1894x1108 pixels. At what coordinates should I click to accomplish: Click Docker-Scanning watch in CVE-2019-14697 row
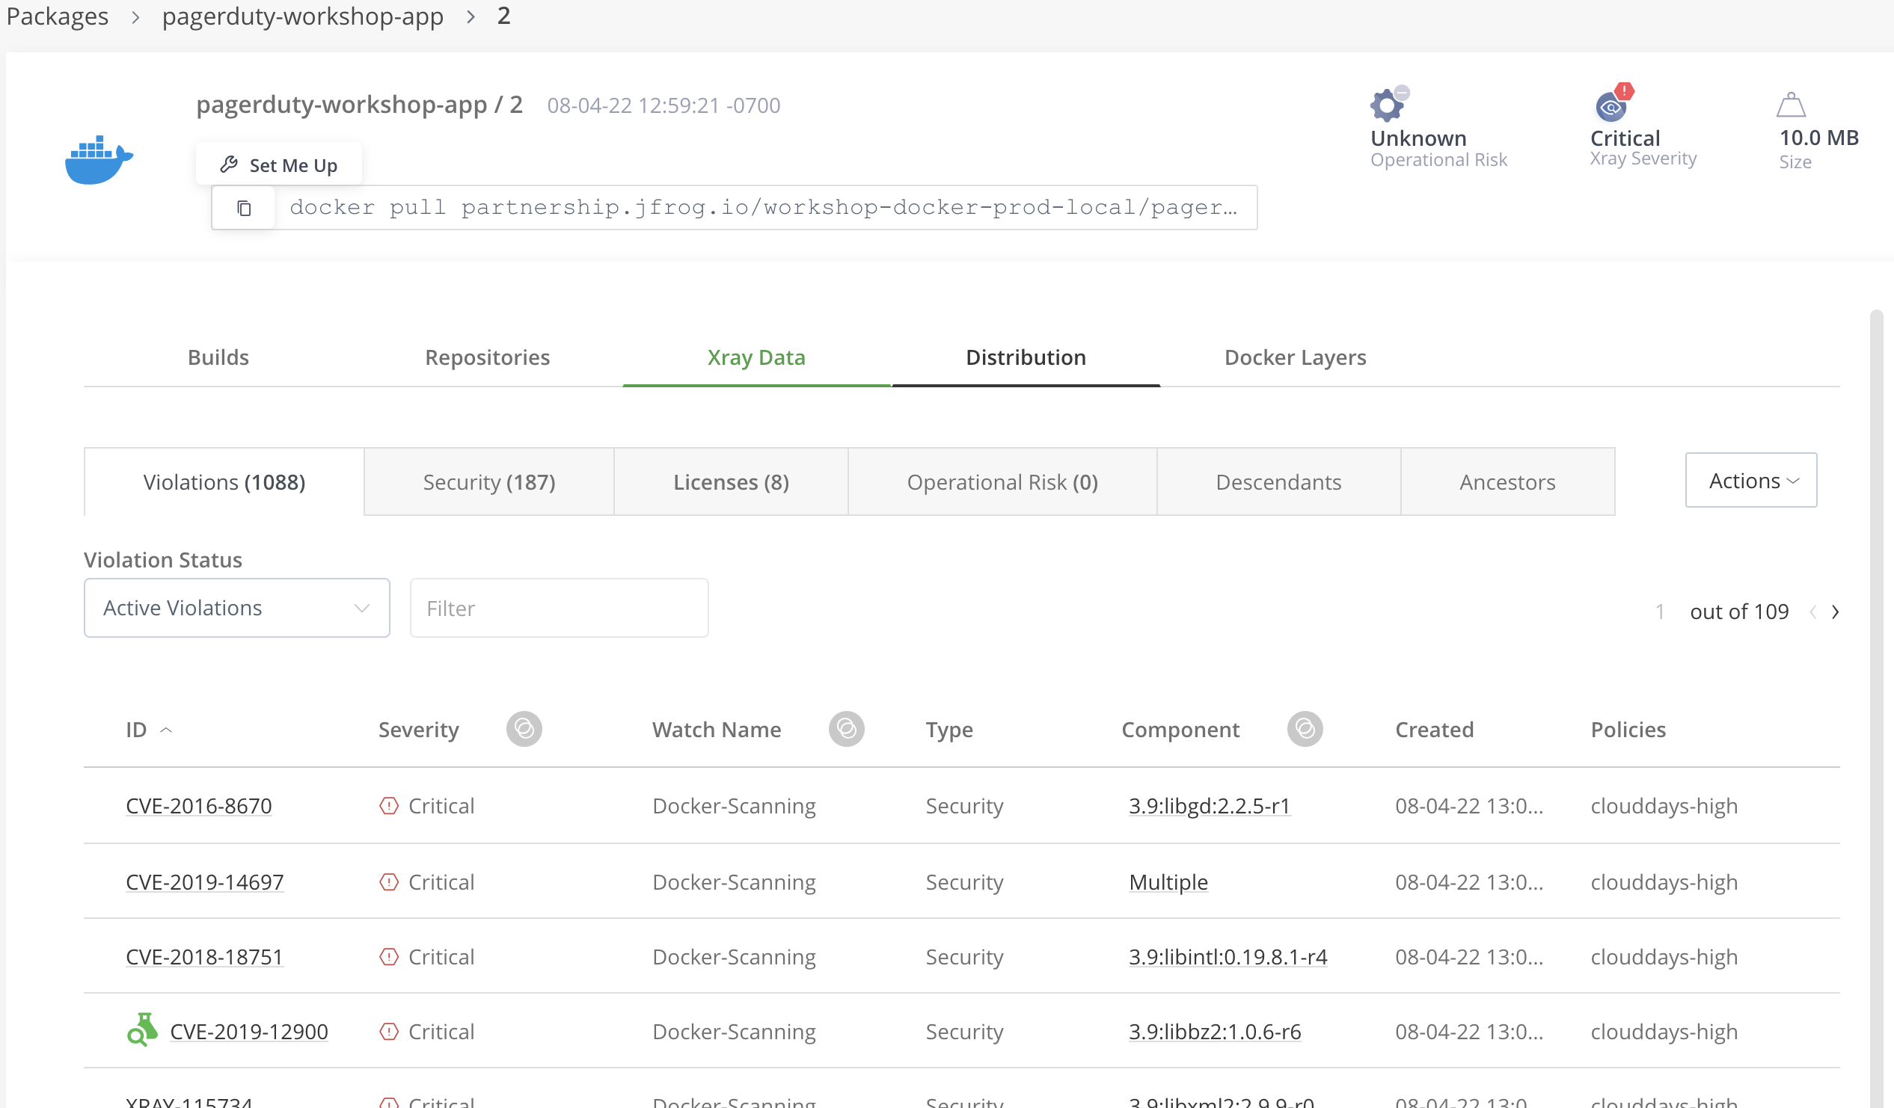pos(734,881)
